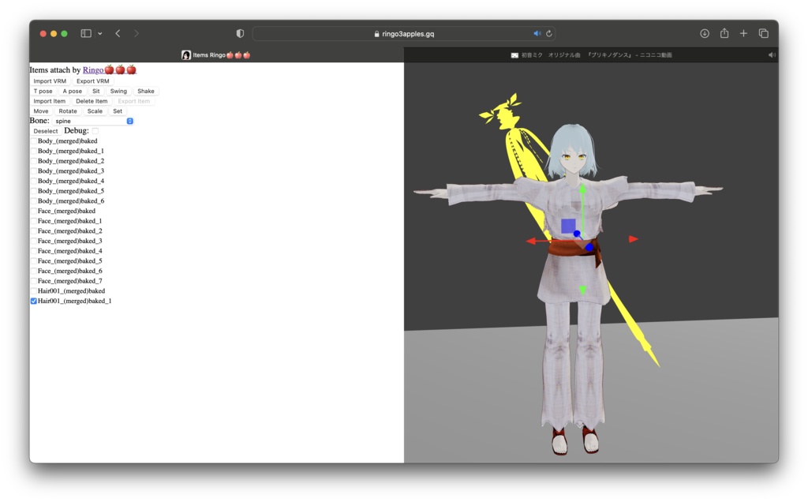Check the Face_(merged)baked_7 checkbox
Screen dimensions: 808x502
click(x=34, y=281)
